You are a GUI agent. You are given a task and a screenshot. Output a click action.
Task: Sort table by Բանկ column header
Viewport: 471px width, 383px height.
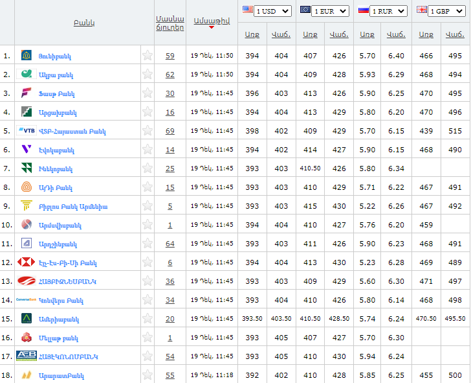tap(84, 23)
